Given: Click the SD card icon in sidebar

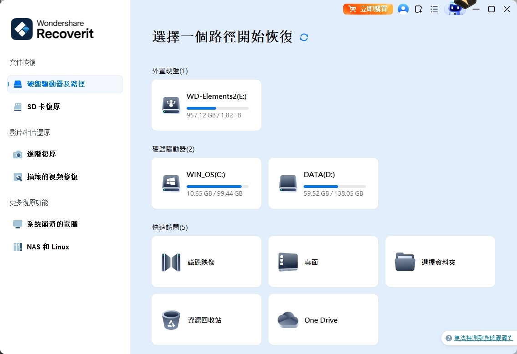Looking at the screenshot, I should tap(18, 107).
